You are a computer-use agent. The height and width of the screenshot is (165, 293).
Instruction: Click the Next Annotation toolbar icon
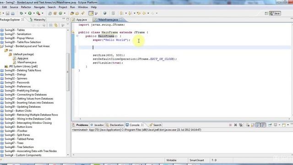click(121, 13)
